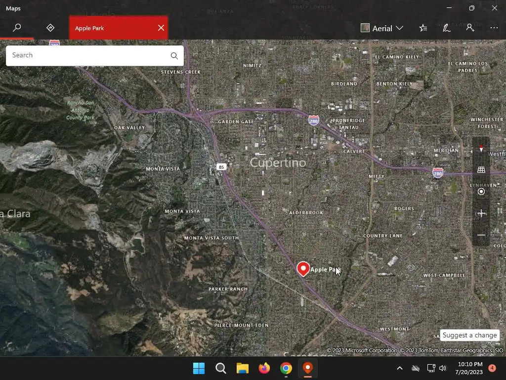Viewport: 506px width, 380px height.
Task: Show hidden system tray icons chevron
Action: (x=399, y=368)
